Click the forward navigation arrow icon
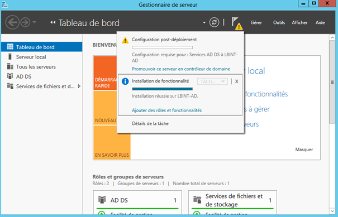This screenshot has width=338, height=217. pos(26,22)
